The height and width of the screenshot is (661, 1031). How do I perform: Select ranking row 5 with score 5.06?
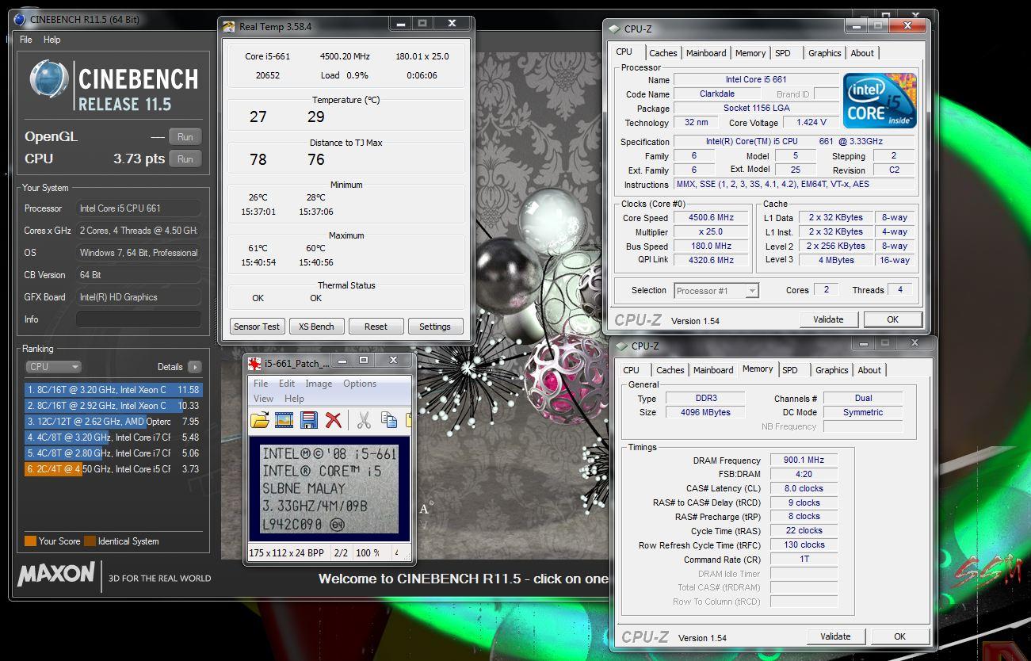tap(113, 453)
